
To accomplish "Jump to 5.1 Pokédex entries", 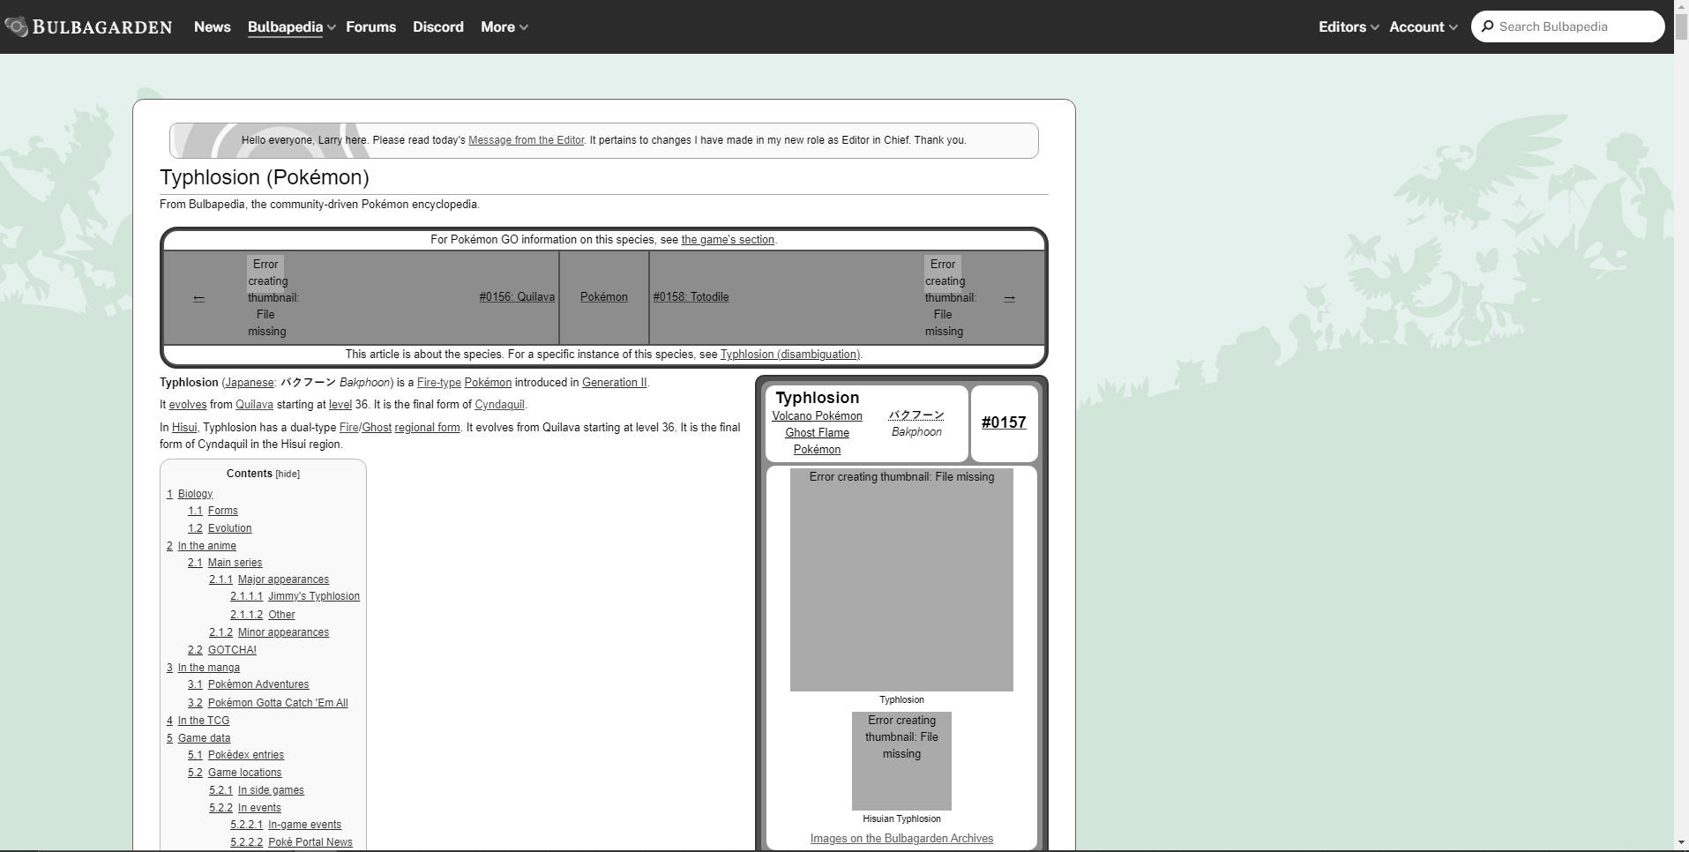I will (x=236, y=755).
